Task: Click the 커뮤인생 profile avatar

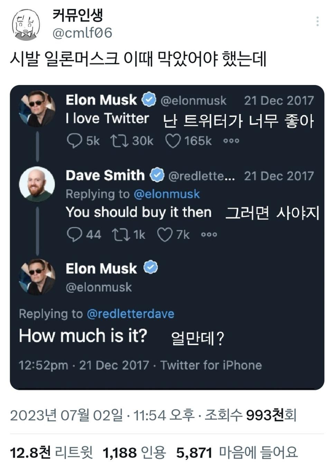Action: (26, 25)
